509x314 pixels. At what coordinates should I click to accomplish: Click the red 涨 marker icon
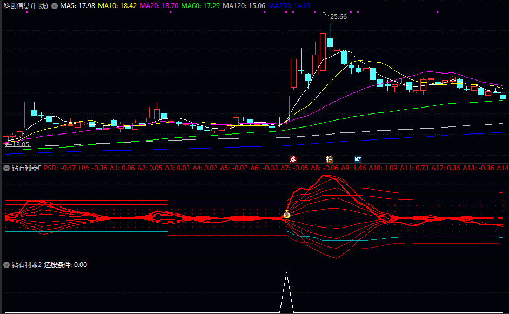[x=293, y=159]
